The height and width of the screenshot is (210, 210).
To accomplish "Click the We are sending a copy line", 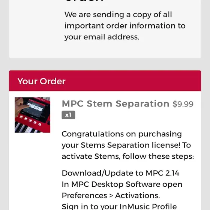I will tap(118, 15).
